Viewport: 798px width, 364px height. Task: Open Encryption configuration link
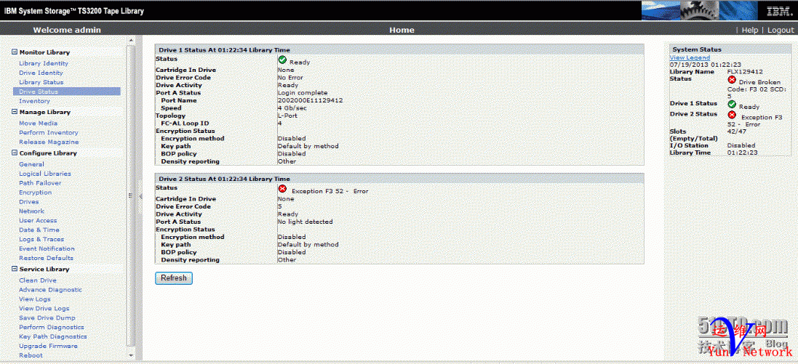coord(35,192)
